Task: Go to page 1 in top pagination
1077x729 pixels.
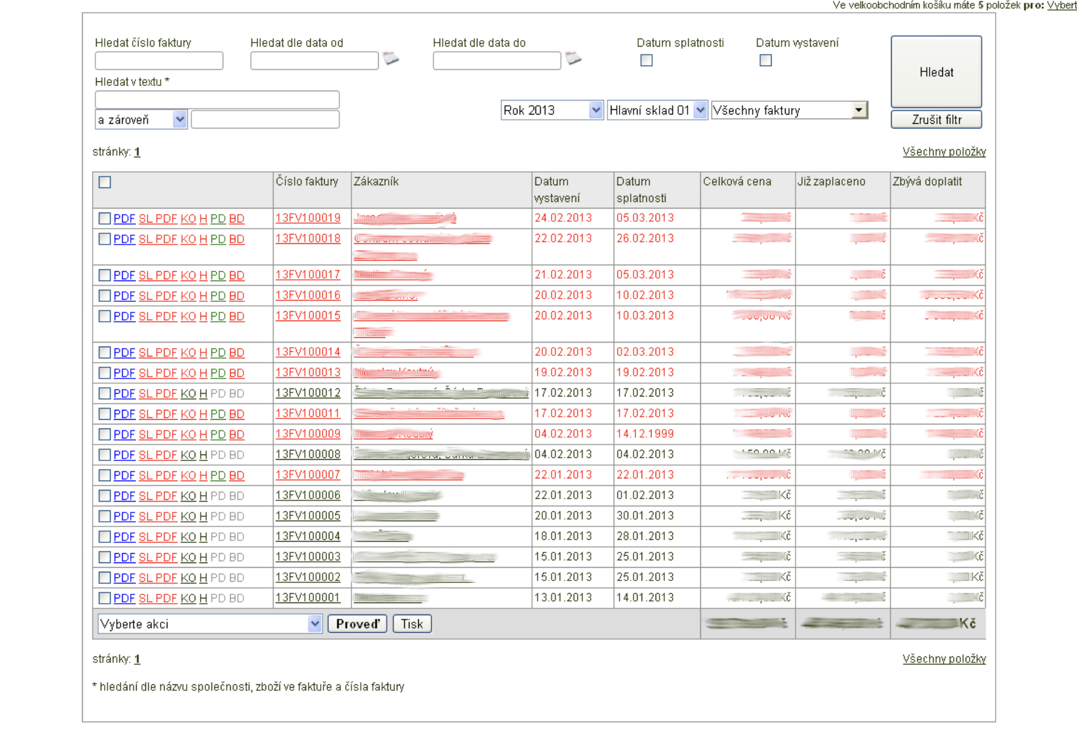Action: [x=137, y=153]
